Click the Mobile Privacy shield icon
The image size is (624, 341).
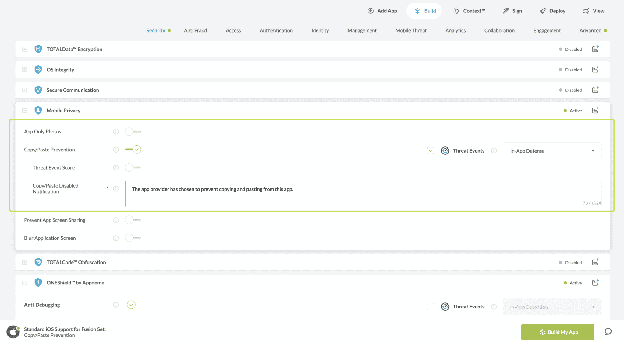pos(38,110)
